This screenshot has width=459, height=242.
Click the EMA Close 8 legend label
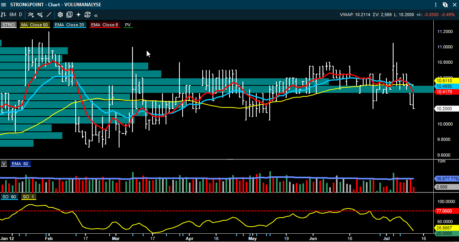104,25
